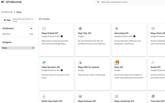Remove the Maps category chip filter
165x103 pixels.
click(33, 48)
